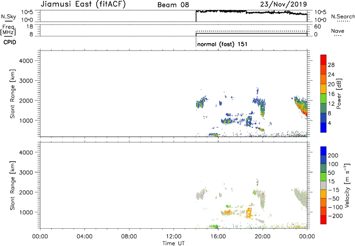Click the dotted Nave line in frequency panel

point(251,31)
